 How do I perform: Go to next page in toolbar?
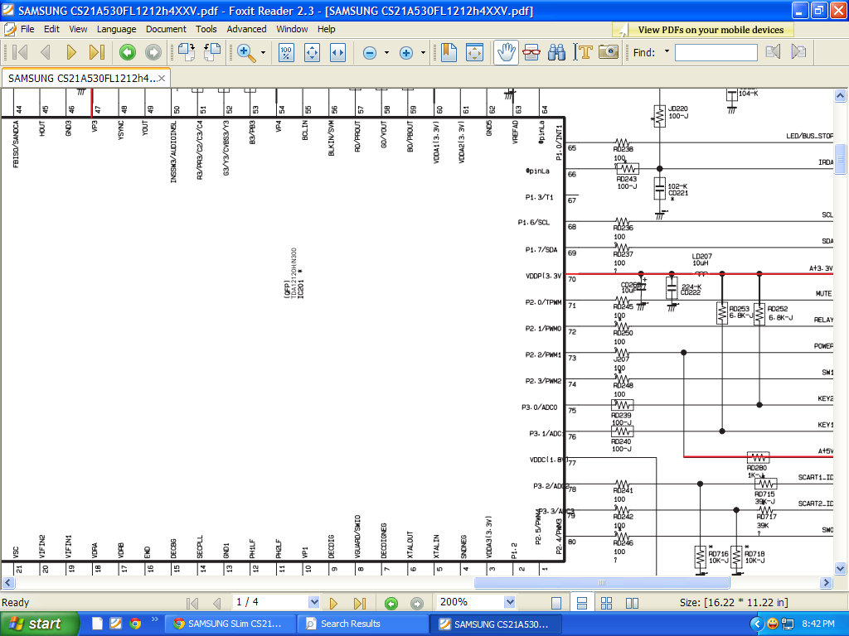(x=71, y=52)
